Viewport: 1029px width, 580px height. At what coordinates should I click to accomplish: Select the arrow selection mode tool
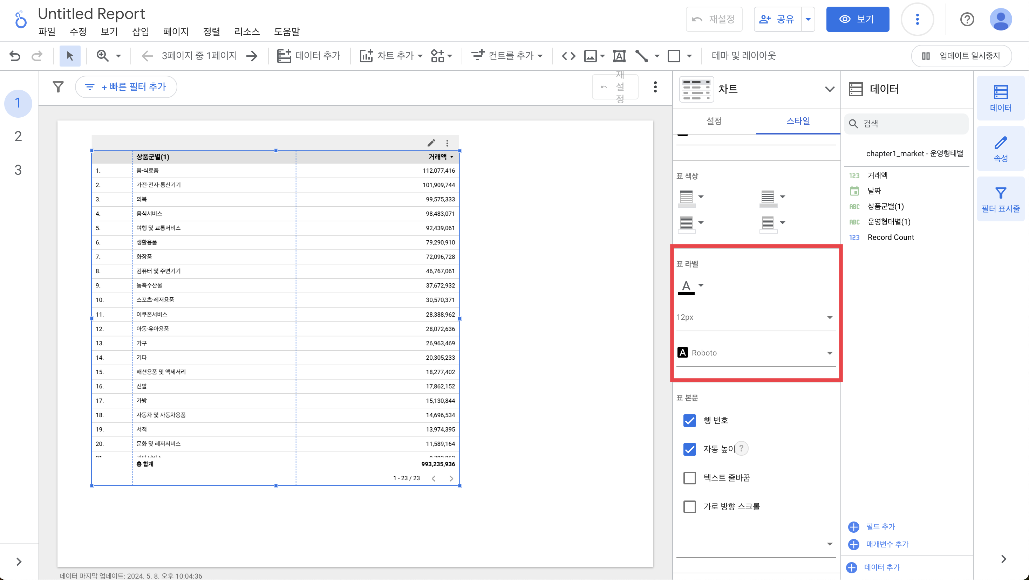[x=70, y=55]
